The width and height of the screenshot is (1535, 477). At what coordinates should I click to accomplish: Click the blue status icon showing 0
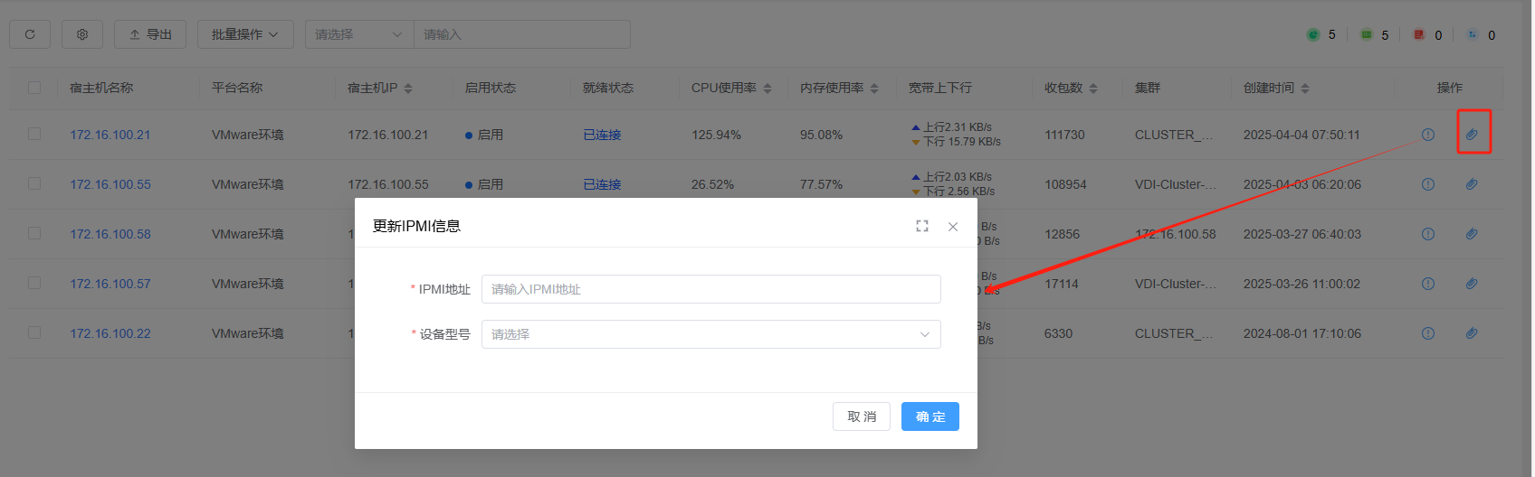point(1473,34)
